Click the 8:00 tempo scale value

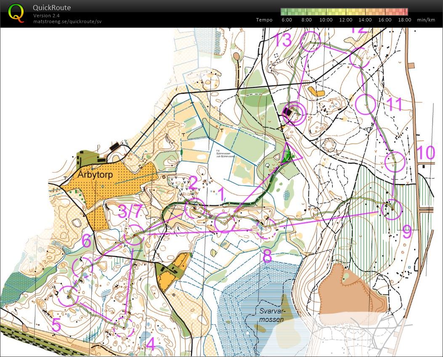point(307,20)
